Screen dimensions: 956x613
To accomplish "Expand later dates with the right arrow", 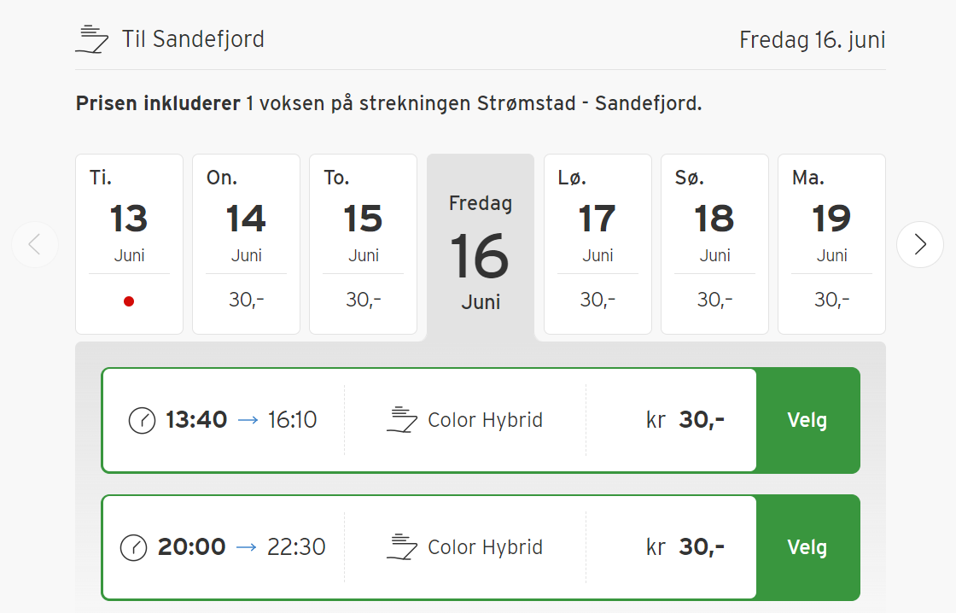I will (920, 244).
